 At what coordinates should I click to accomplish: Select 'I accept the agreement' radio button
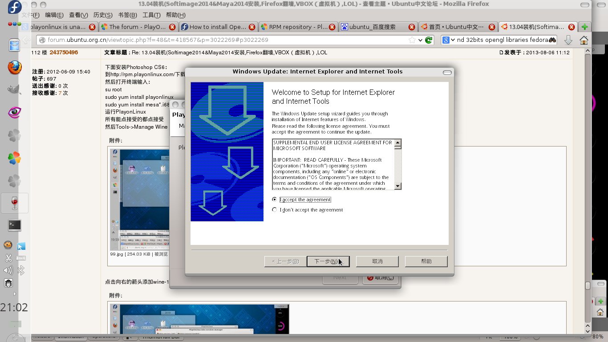(274, 199)
